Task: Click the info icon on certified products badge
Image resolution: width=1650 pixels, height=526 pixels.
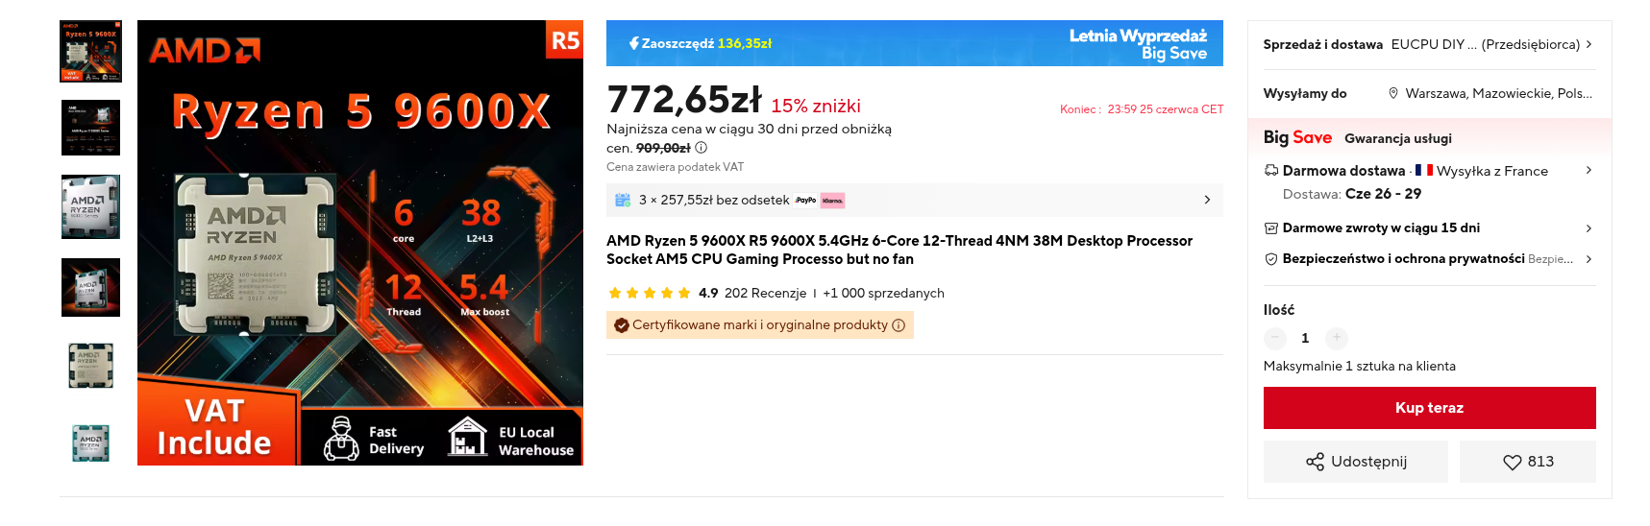Action: pos(899,325)
